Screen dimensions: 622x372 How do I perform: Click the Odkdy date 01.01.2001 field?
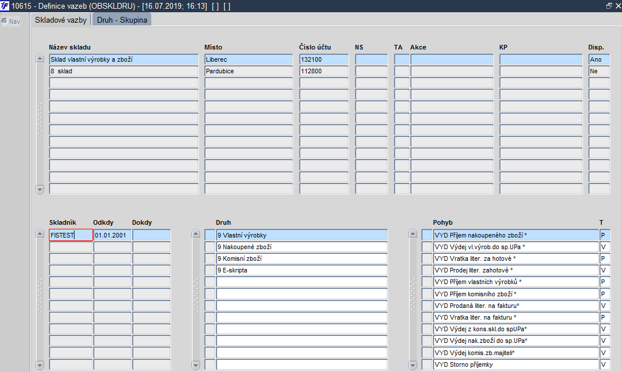pos(112,235)
